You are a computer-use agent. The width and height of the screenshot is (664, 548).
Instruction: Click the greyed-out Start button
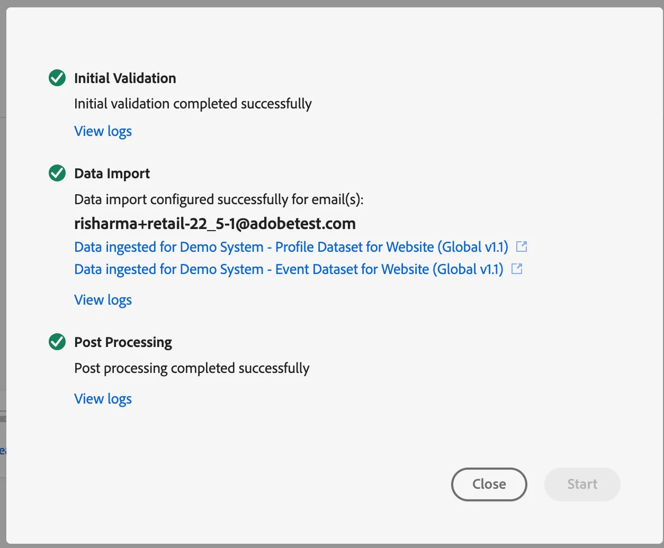tap(582, 484)
